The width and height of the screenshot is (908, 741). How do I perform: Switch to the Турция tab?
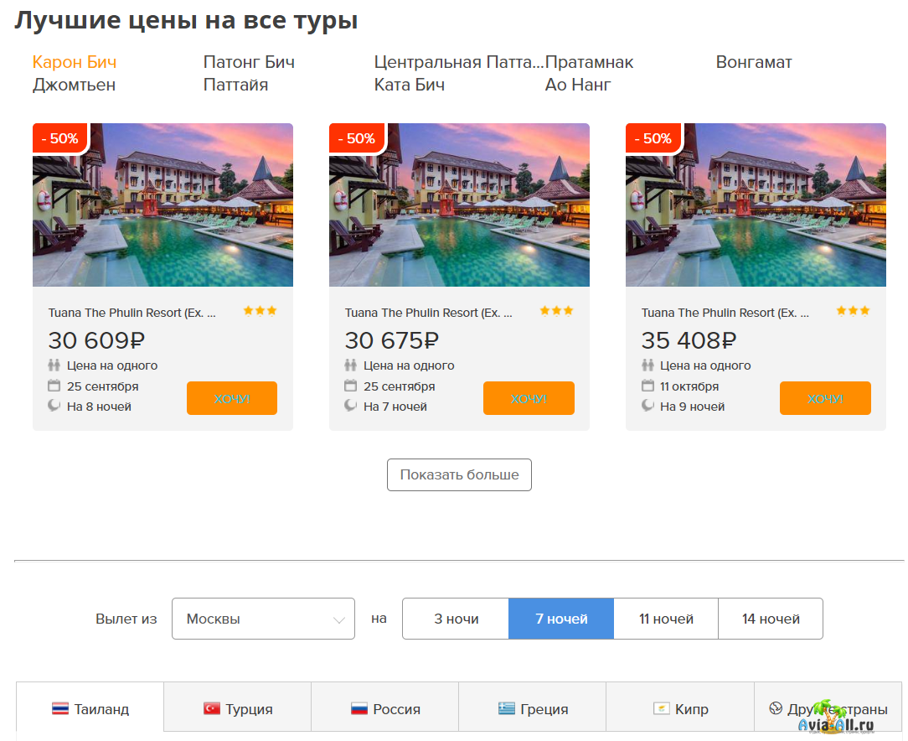coord(238,709)
